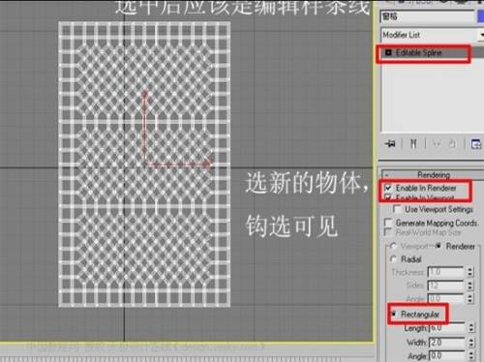
Task: Select the Renderer radio button
Action: pos(439,246)
